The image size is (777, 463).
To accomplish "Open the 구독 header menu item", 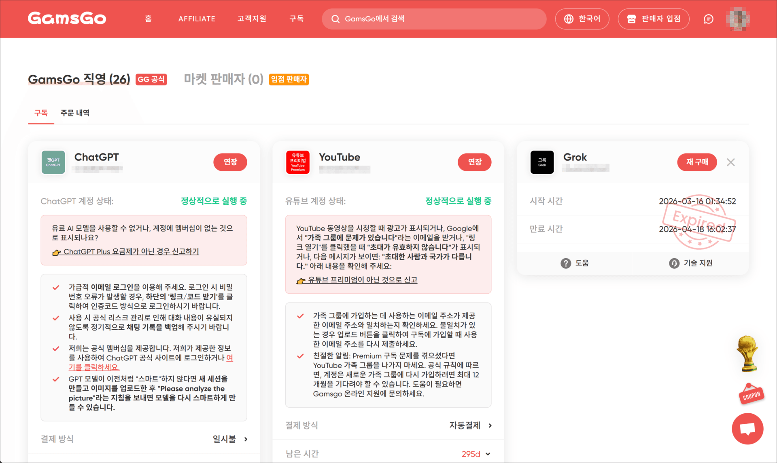I will coord(296,19).
